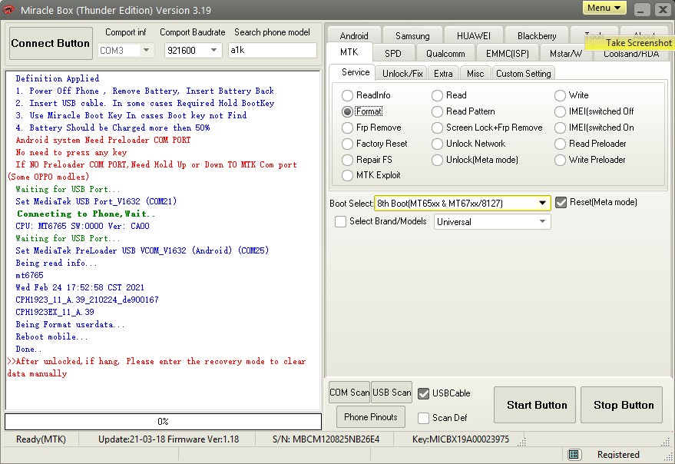Click the Key:MICBX19A00023975 status entry
This screenshot has height=464, width=675.
coord(461,439)
